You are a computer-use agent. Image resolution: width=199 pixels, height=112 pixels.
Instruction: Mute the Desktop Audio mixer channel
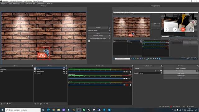(127, 78)
